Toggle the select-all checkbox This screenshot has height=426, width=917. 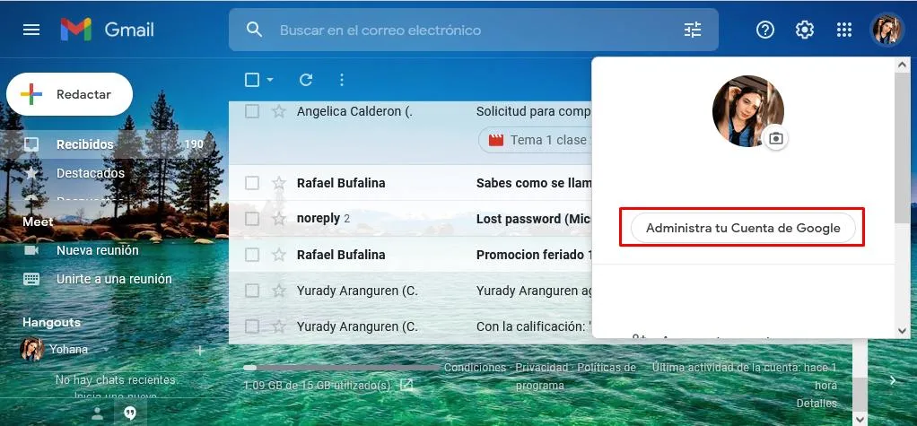(252, 80)
